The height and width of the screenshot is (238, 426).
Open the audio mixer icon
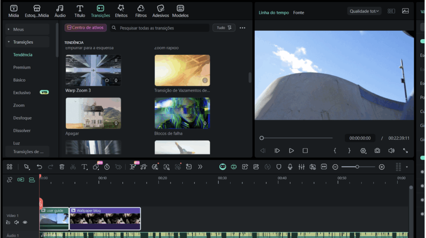(301, 167)
